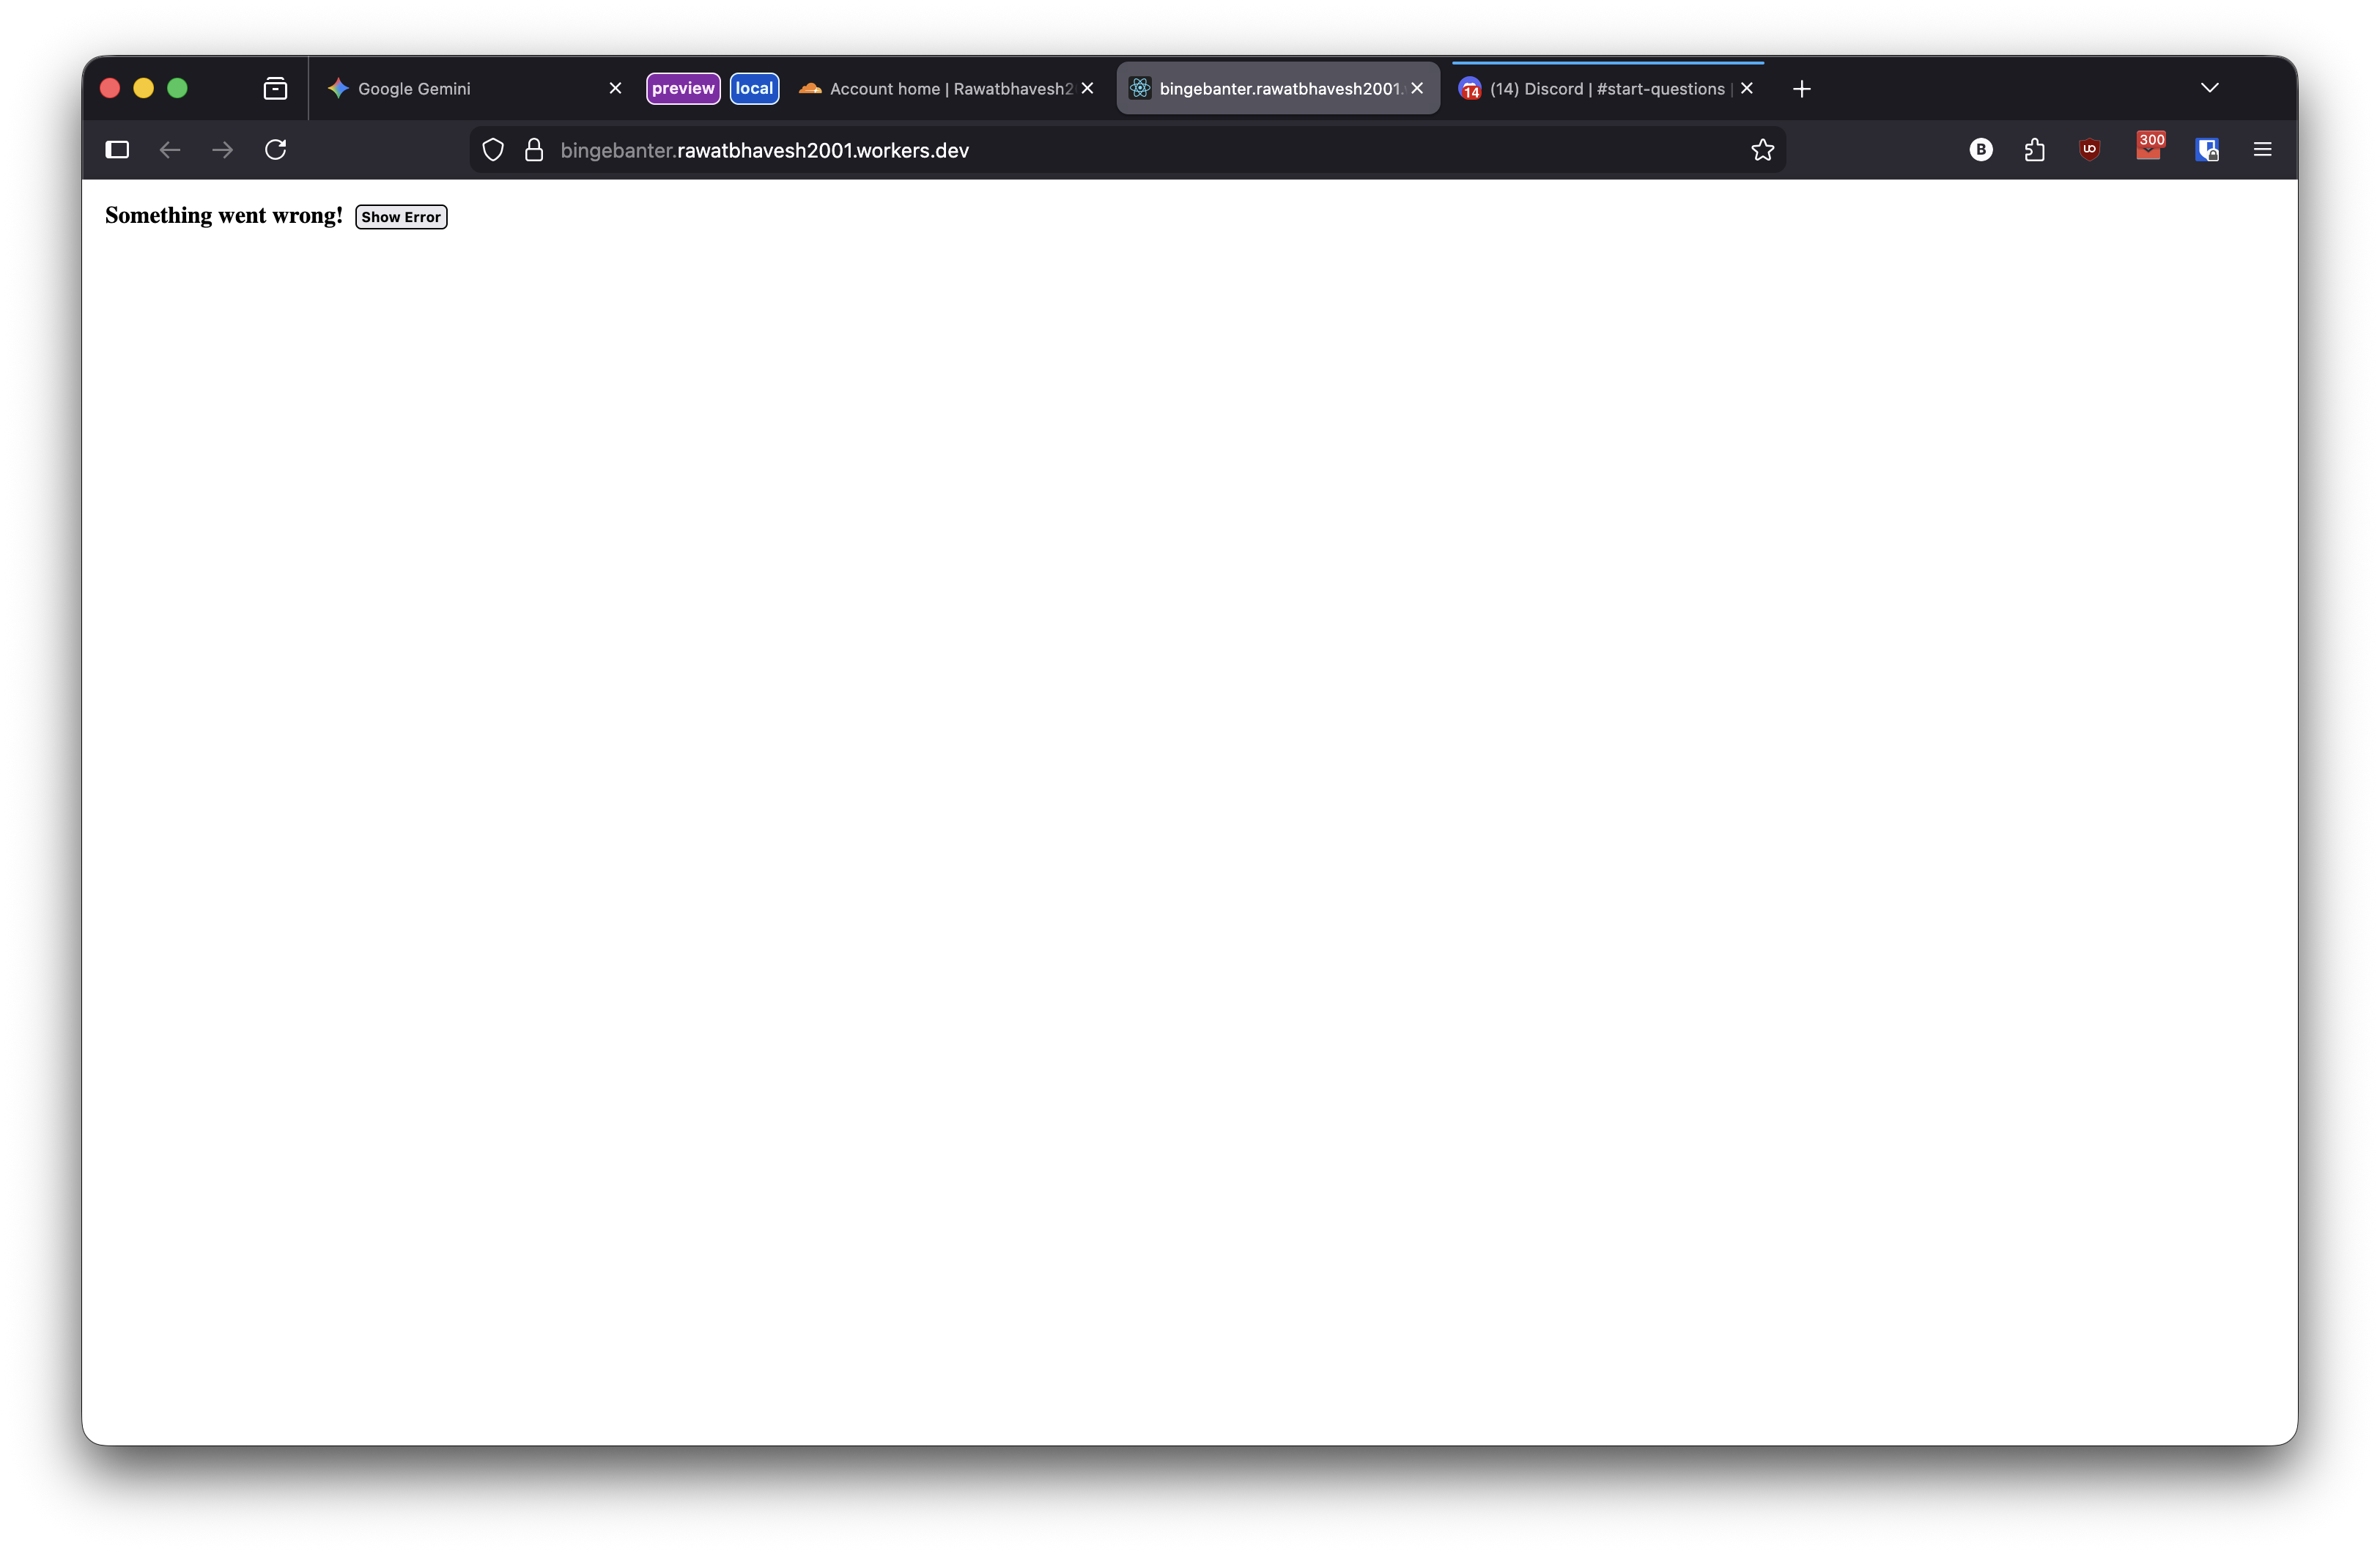Viewport: 2380px width, 1554px height.
Task: Click the Show Error button
Action: [401, 217]
